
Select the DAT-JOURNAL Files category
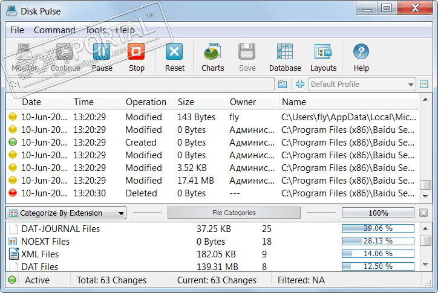coord(212,228)
